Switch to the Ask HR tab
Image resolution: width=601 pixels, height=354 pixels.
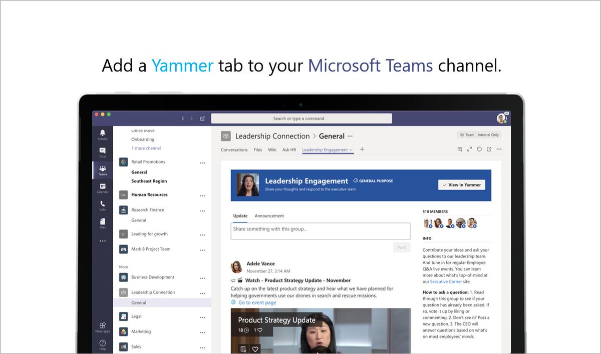coord(289,149)
